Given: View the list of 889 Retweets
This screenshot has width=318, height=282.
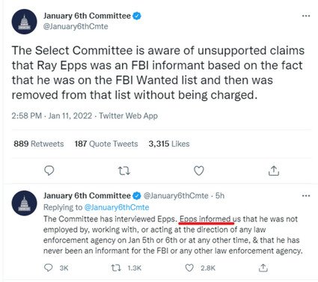Looking at the screenshot, I should tap(39, 144).
